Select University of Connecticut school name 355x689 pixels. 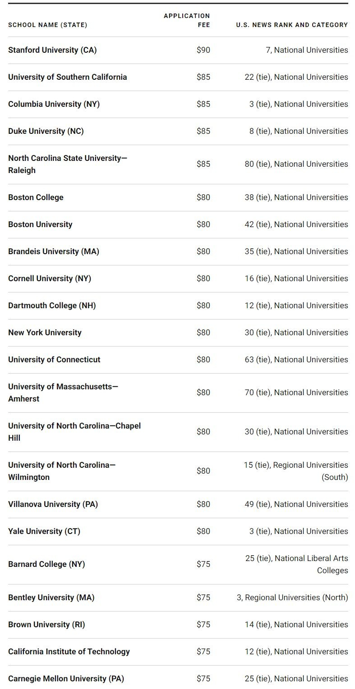coord(54,360)
